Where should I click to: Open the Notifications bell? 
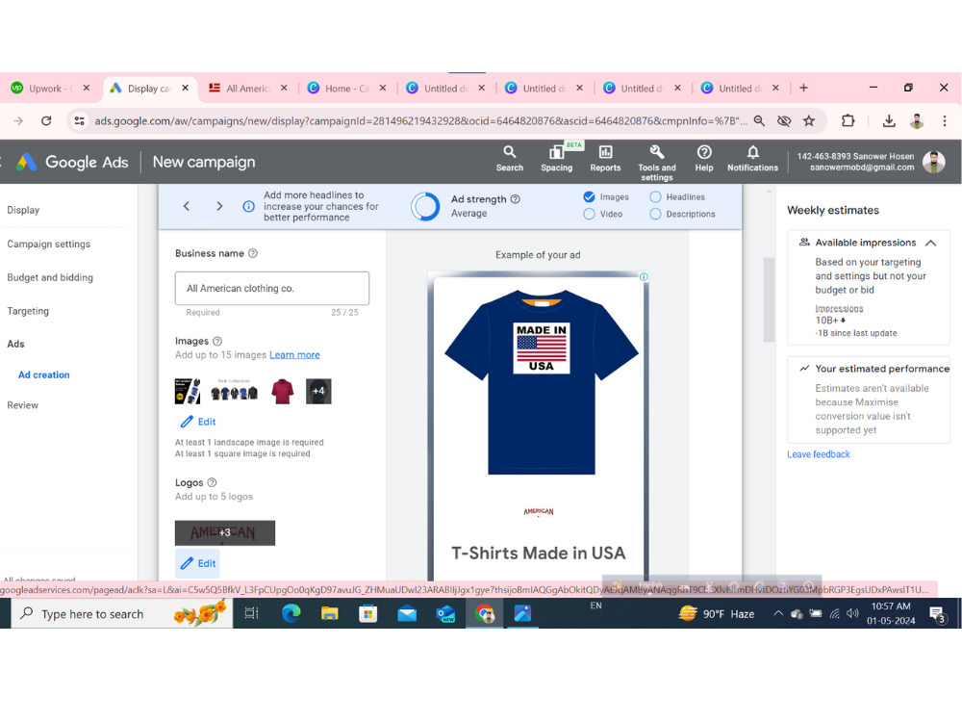(752, 159)
